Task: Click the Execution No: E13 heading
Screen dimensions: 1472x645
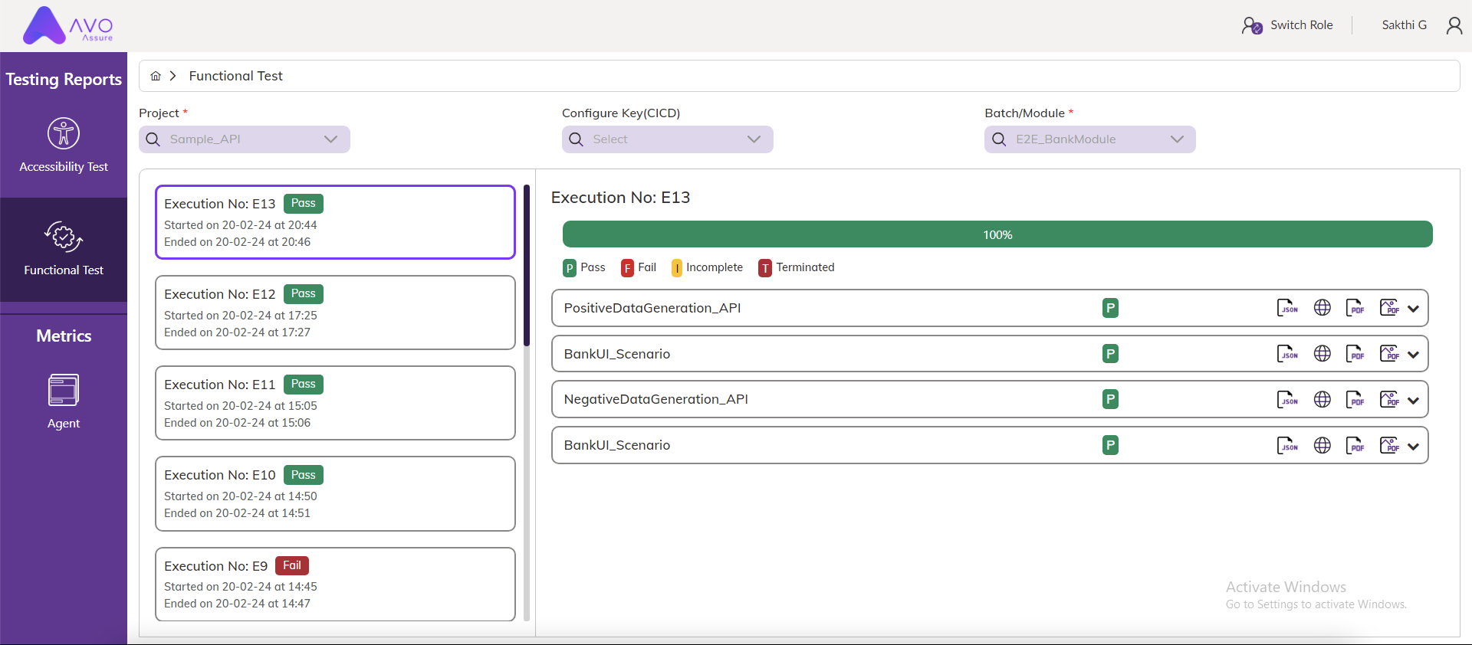Action: click(620, 198)
